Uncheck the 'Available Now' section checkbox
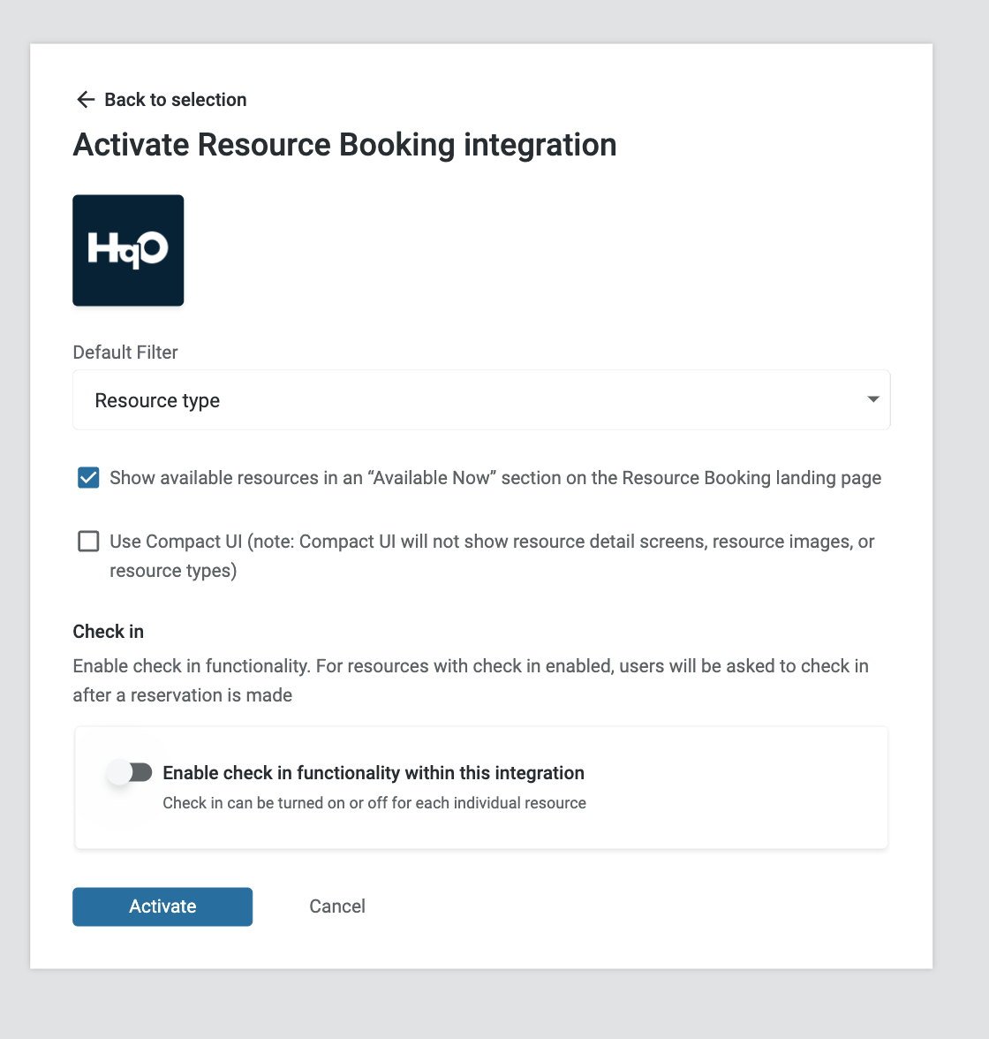 89,478
